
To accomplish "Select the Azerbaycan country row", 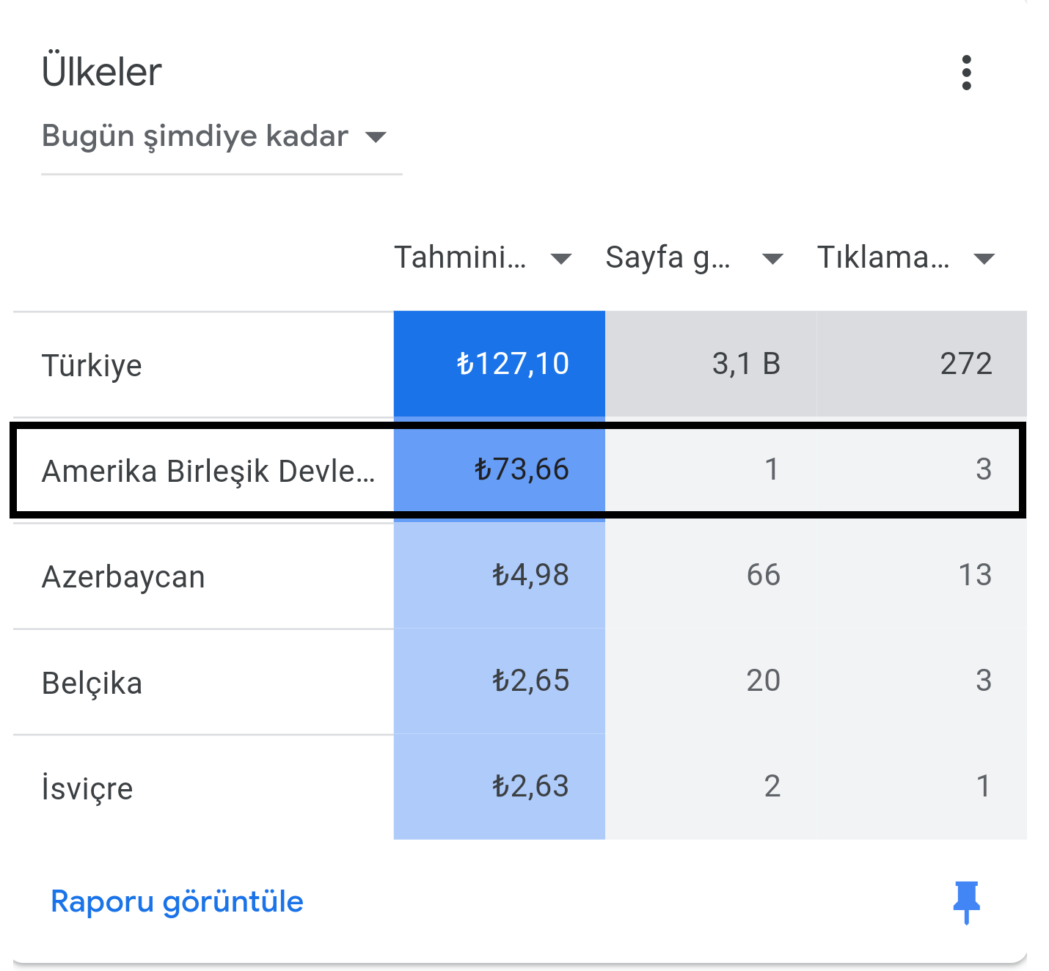I will click(x=519, y=576).
